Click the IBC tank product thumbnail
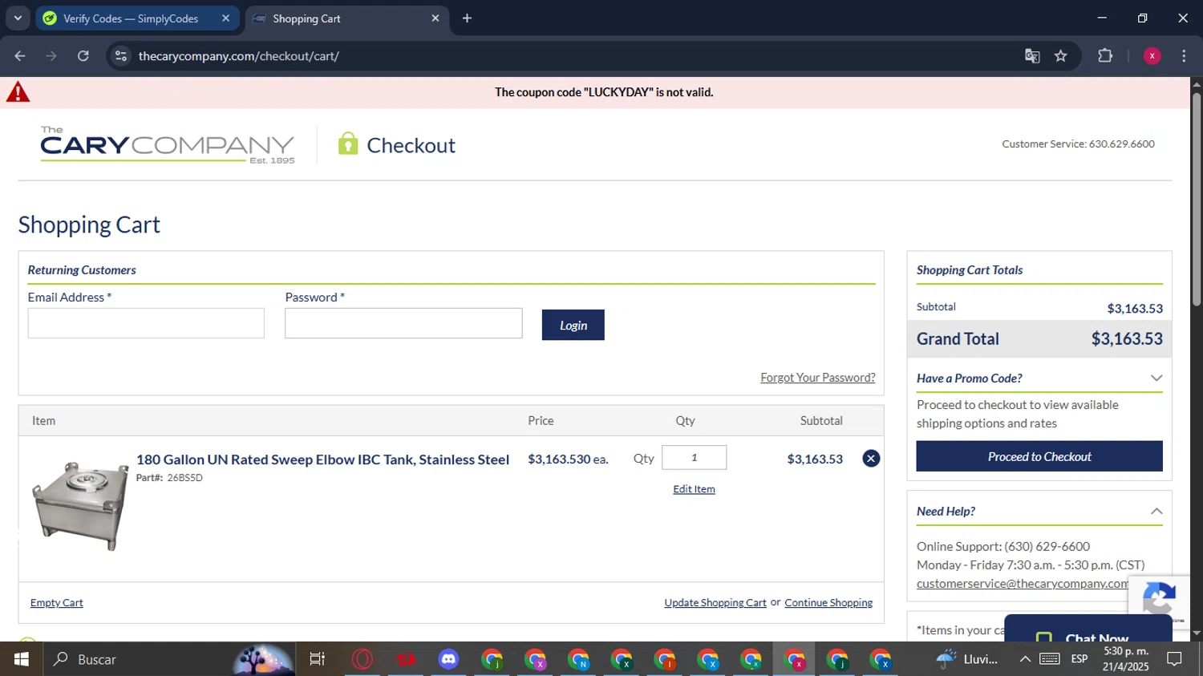Image resolution: width=1203 pixels, height=676 pixels. (x=79, y=506)
